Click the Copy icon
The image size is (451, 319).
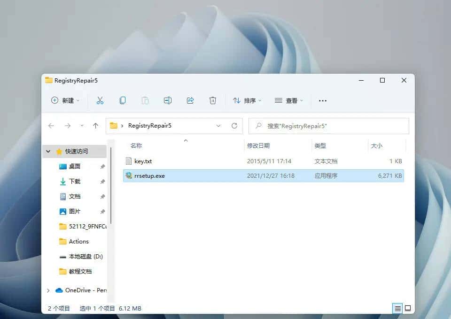[122, 100]
